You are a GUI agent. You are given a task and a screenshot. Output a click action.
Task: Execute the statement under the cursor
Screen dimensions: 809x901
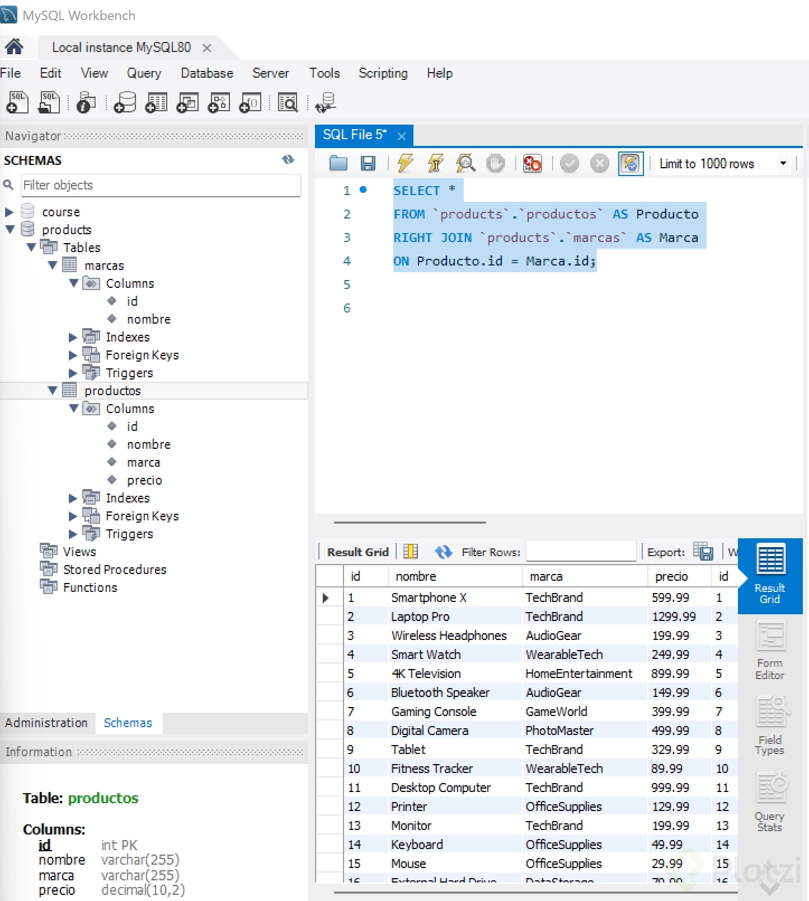pos(435,163)
